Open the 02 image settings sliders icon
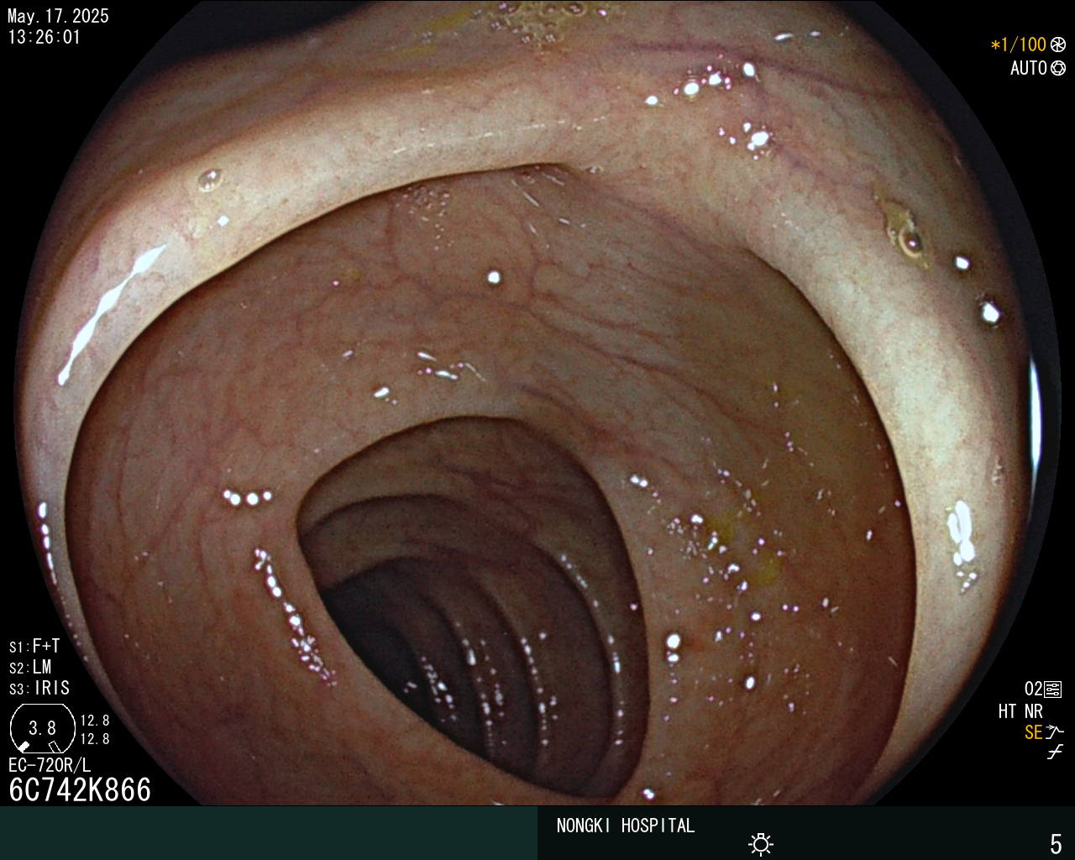Image resolution: width=1075 pixels, height=860 pixels. coord(1053,690)
